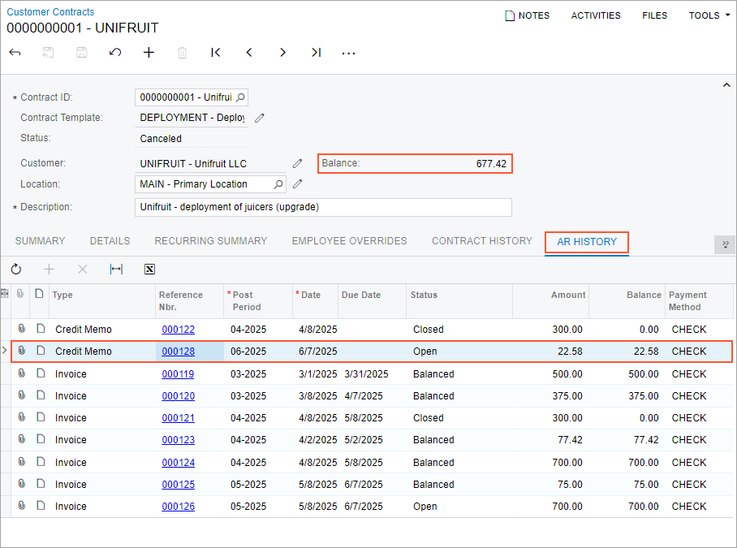This screenshot has width=737, height=548.
Task: Click the Description text field
Action: click(323, 207)
